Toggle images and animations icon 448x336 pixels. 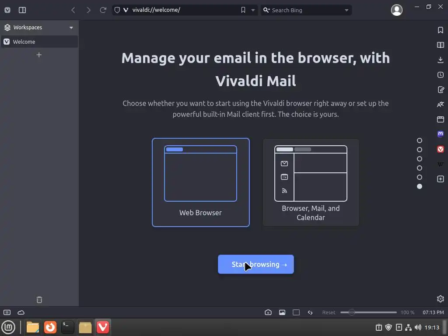282,312
